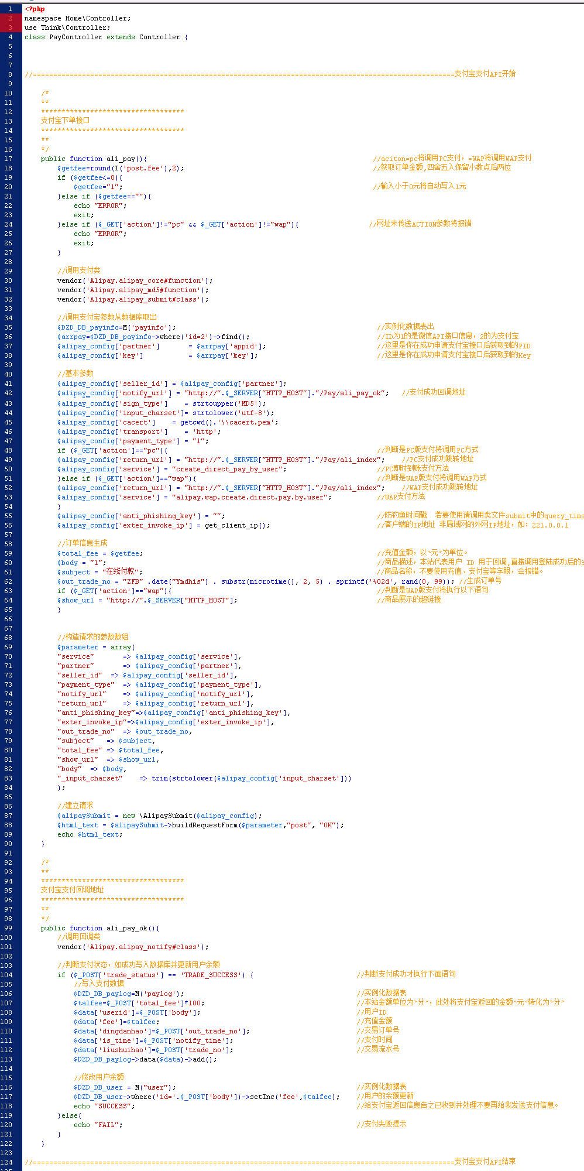Click the 'cacert' config assignment line
584x1171 pixels.
click(167, 422)
